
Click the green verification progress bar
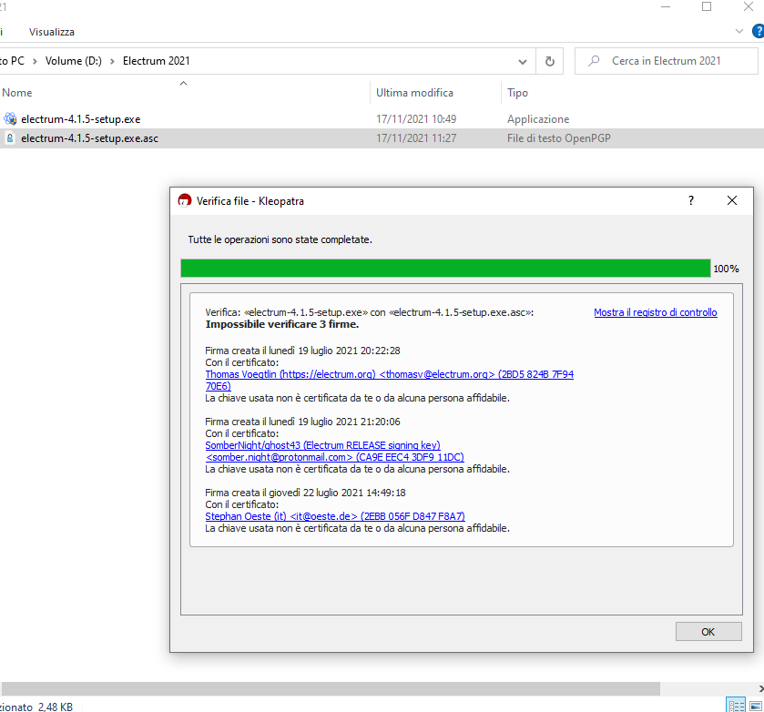(445, 268)
